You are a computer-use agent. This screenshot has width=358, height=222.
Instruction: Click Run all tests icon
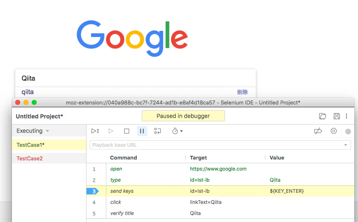pyautogui.click(x=95, y=131)
